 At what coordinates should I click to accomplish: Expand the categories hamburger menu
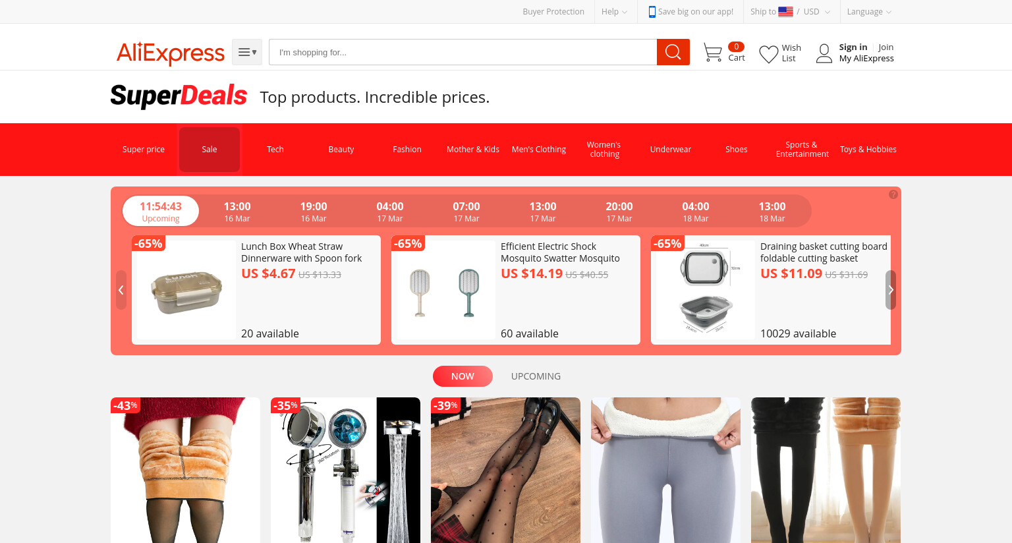click(247, 52)
